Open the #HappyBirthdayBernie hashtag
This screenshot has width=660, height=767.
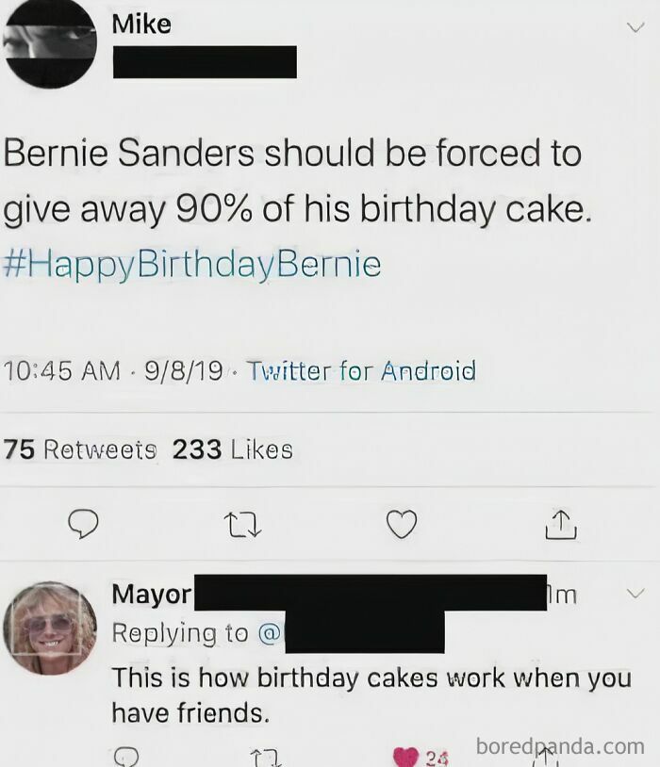point(192,265)
